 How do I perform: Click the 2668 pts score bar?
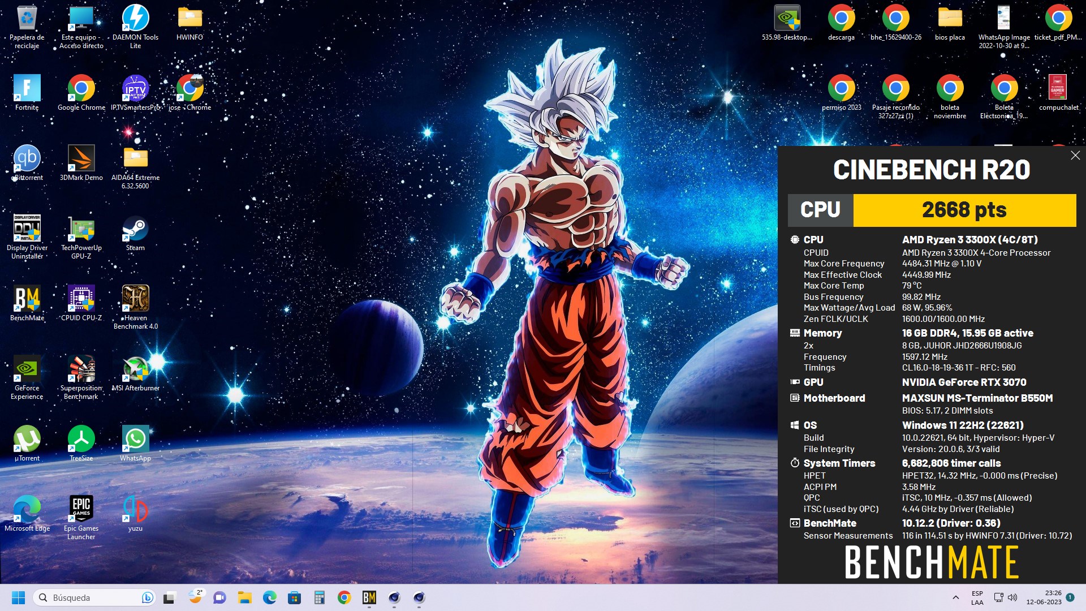click(x=964, y=210)
